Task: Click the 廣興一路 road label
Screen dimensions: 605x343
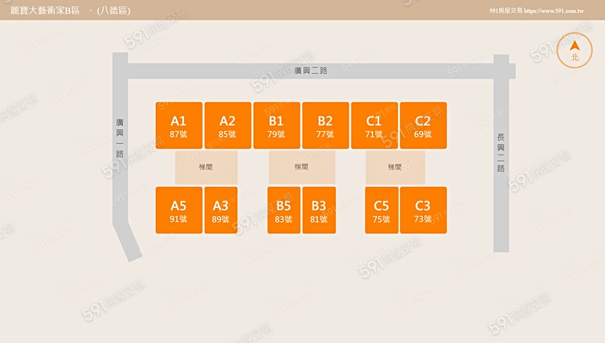Action: pos(120,139)
